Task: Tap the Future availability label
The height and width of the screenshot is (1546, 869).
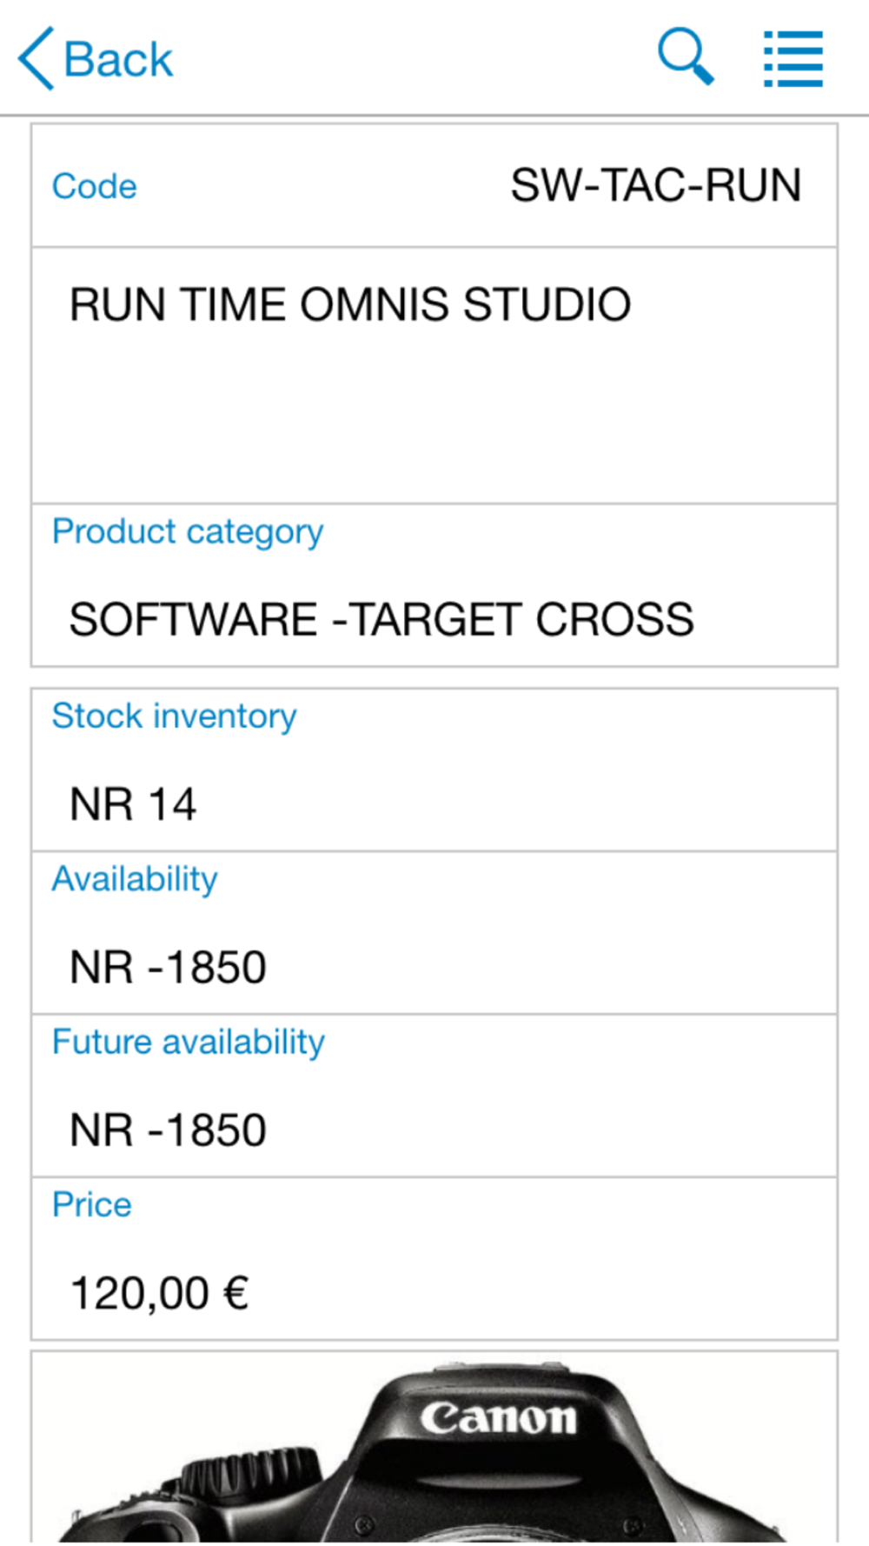Action: [x=189, y=1042]
